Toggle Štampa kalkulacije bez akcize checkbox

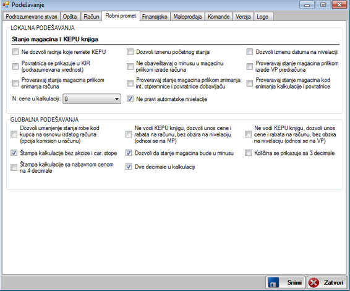[14, 153]
